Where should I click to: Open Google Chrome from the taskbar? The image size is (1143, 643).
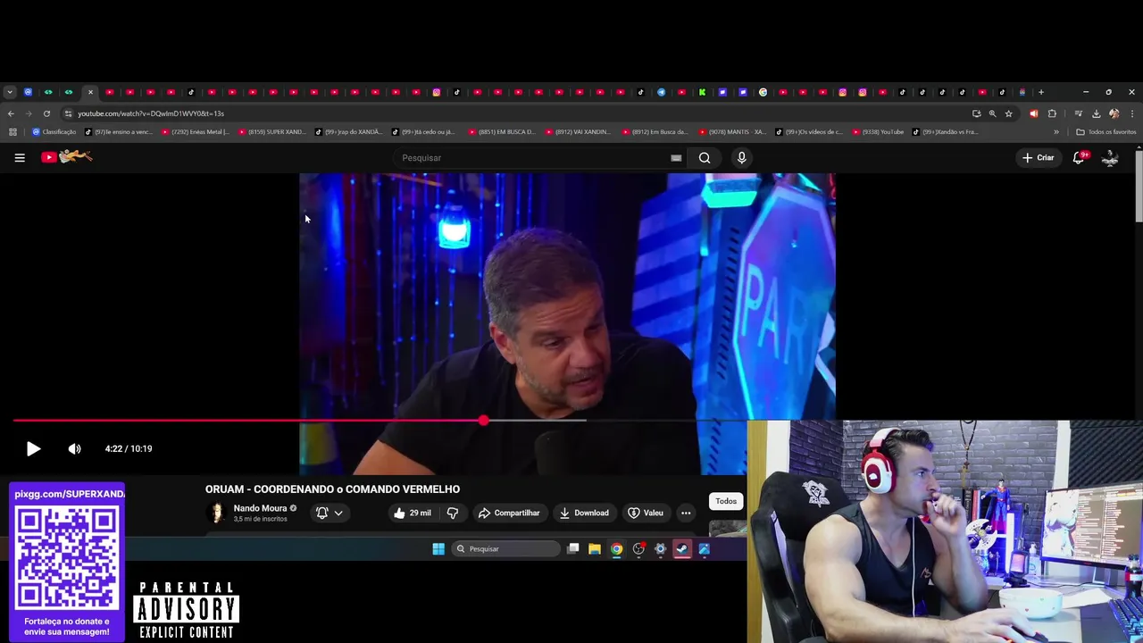pyautogui.click(x=616, y=549)
